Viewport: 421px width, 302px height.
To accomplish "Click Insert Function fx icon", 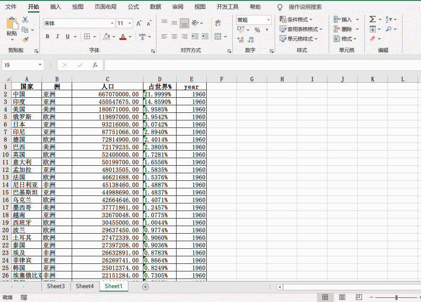I will [95, 65].
